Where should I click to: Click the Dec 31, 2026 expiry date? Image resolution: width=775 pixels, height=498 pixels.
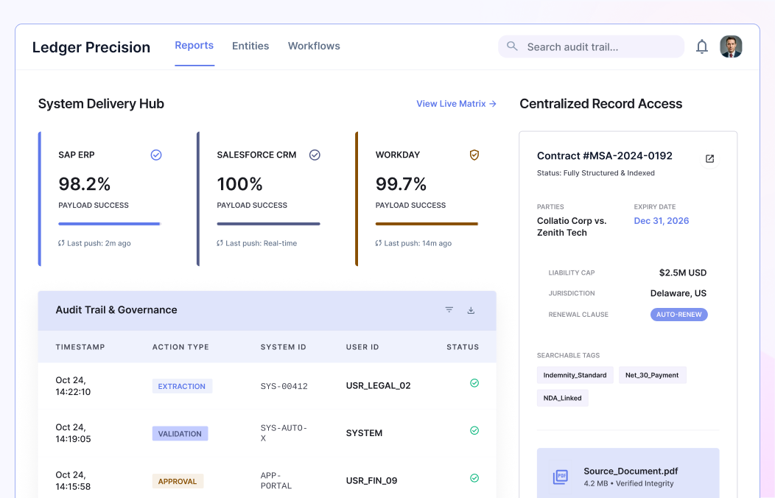point(662,221)
